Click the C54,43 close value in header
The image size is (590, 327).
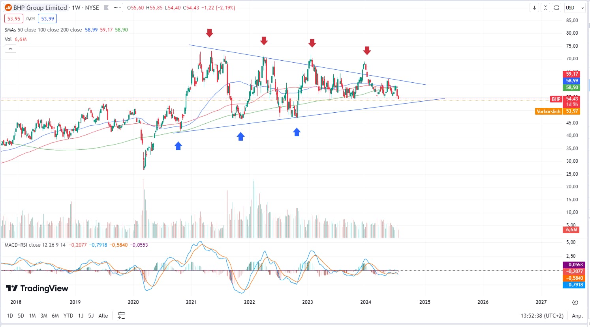[191, 8]
